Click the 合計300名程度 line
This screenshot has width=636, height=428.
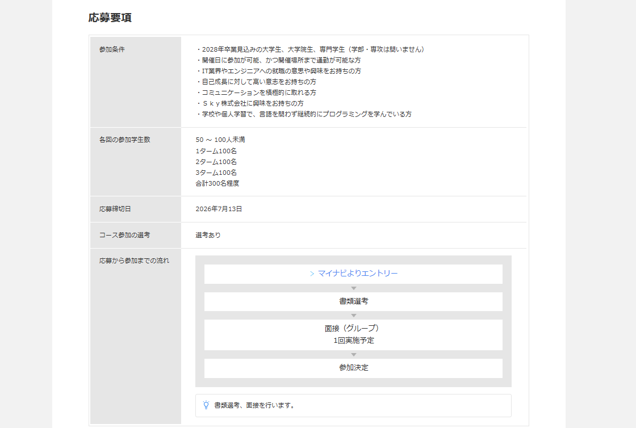[217, 183]
